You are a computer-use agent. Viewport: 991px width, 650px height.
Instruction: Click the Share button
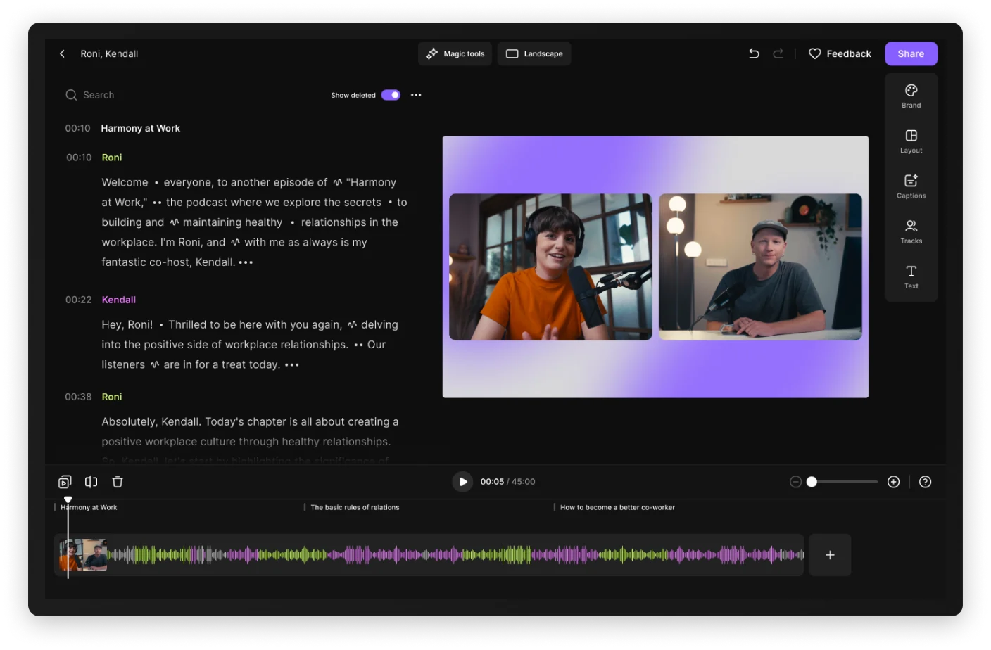click(x=911, y=53)
